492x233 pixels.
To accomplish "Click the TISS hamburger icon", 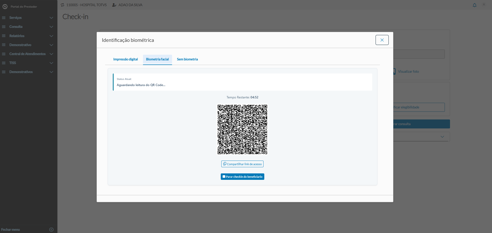I will click(4, 63).
